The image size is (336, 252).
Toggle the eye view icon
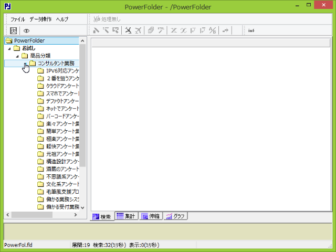pos(26,30)
